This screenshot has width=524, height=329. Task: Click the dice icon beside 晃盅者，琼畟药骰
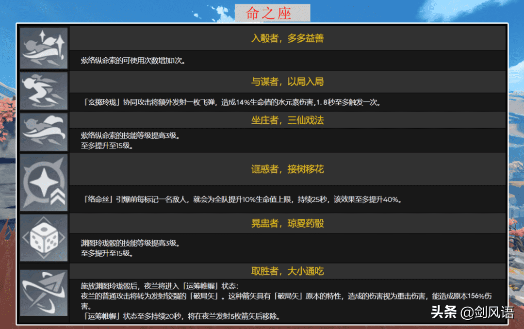point(44,238)
